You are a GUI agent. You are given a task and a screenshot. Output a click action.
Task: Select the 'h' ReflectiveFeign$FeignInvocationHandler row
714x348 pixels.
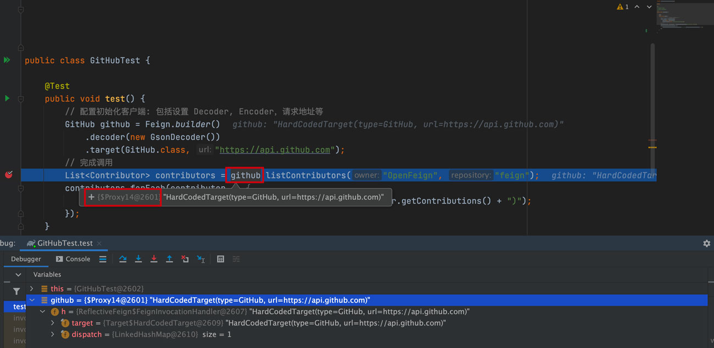coord(367,312)
